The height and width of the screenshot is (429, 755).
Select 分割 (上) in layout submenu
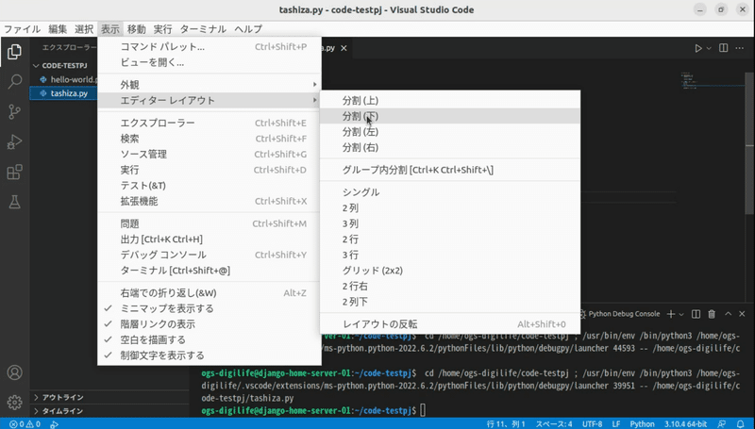(x=450, y=101)
